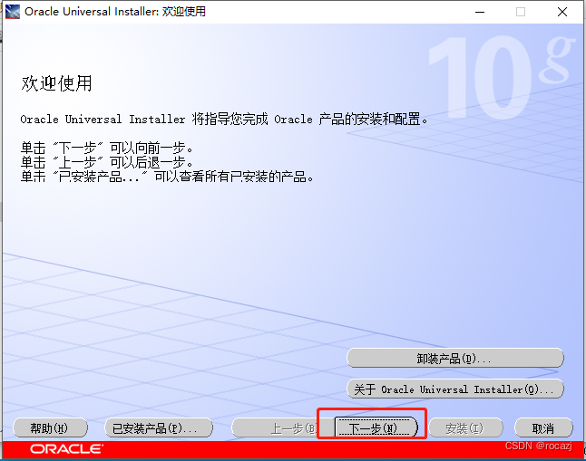Go back with the 上一步(B) button
The height and width of the screenshot is (461, 586).
283,427
